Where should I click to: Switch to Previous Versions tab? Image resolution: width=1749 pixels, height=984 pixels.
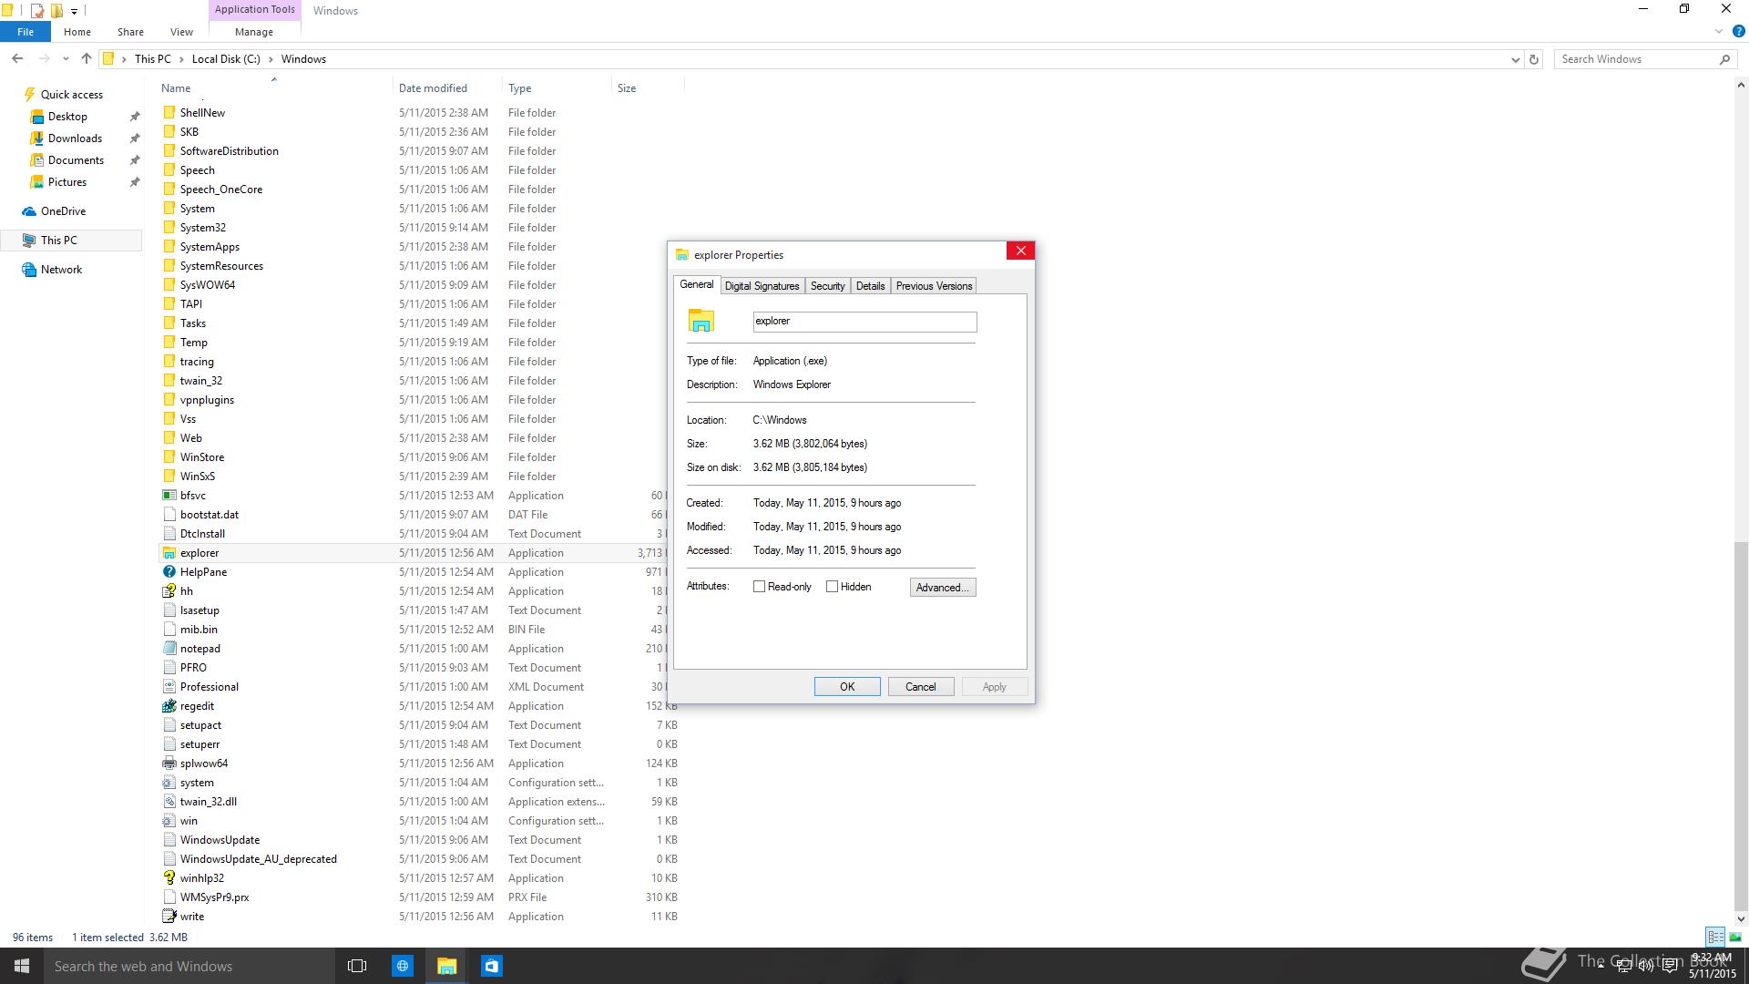(934, 286)
